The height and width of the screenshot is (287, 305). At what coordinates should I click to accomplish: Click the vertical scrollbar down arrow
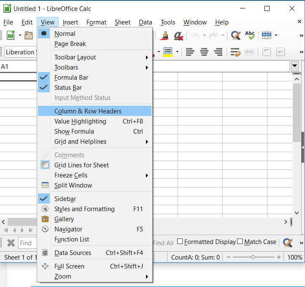[x=297, y=213]
